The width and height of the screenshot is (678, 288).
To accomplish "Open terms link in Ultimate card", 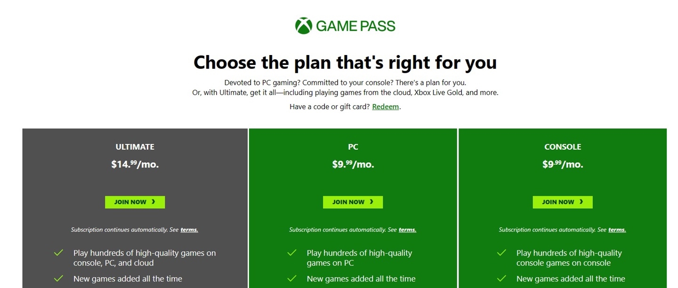I will pyautogui.click(x=189, y=230).
